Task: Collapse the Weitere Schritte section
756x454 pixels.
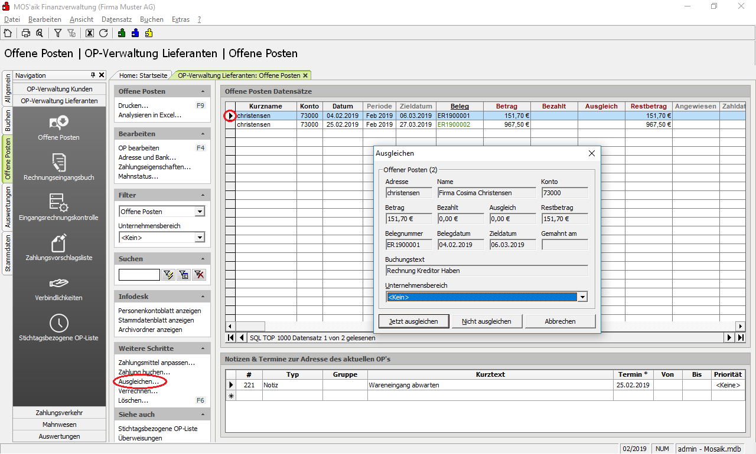Action: pyautogui.click(x=203, y=348)
